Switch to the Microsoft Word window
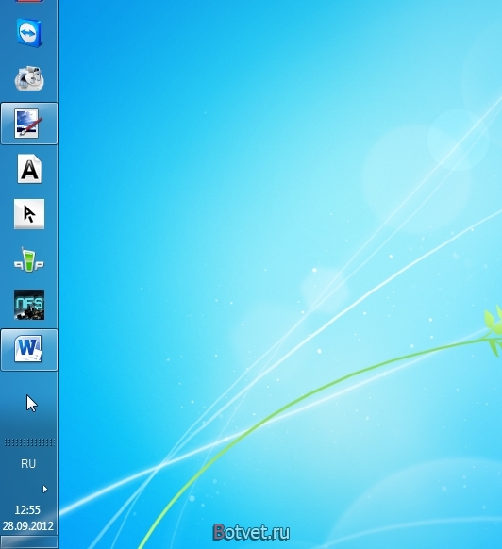 [29, 350]
